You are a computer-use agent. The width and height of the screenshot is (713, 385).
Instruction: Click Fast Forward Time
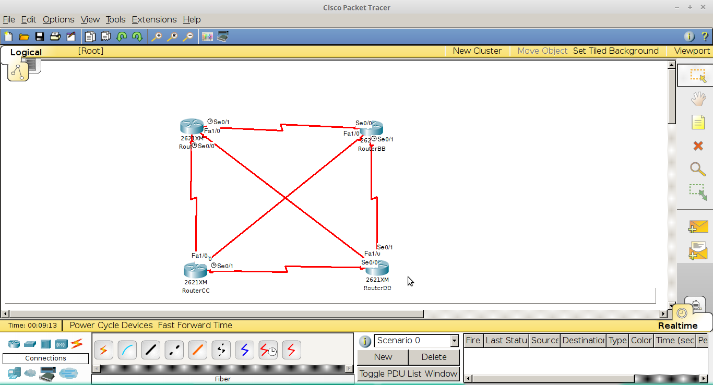click(195, 325)
